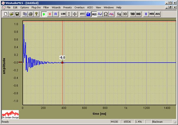Toggle the LOG scale button
Viewport: 178px width, 125px height.
[63, 14]
